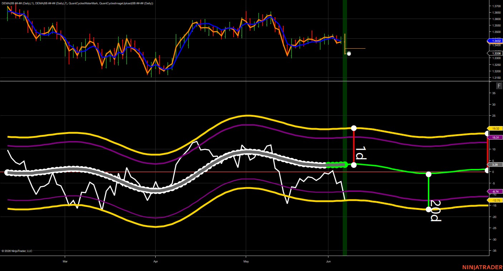The image size is (503, 271).
Task: Click the Jun date axis label
Action: pyautogui.click(x=328, y=261)
